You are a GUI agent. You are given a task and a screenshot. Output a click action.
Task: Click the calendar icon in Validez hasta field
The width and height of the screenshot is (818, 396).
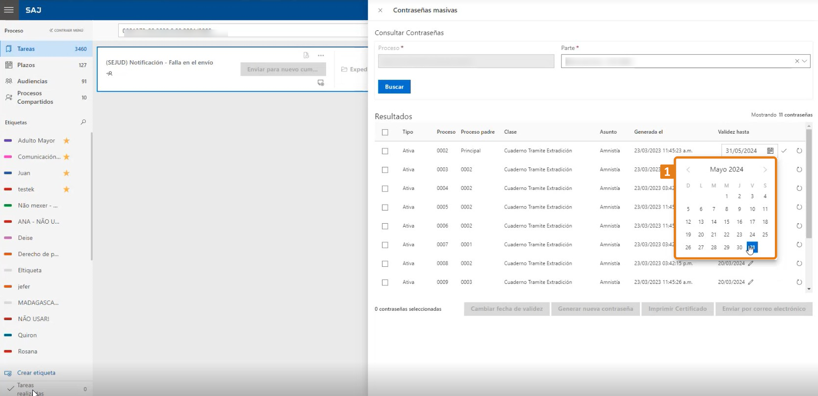(770, 151)
